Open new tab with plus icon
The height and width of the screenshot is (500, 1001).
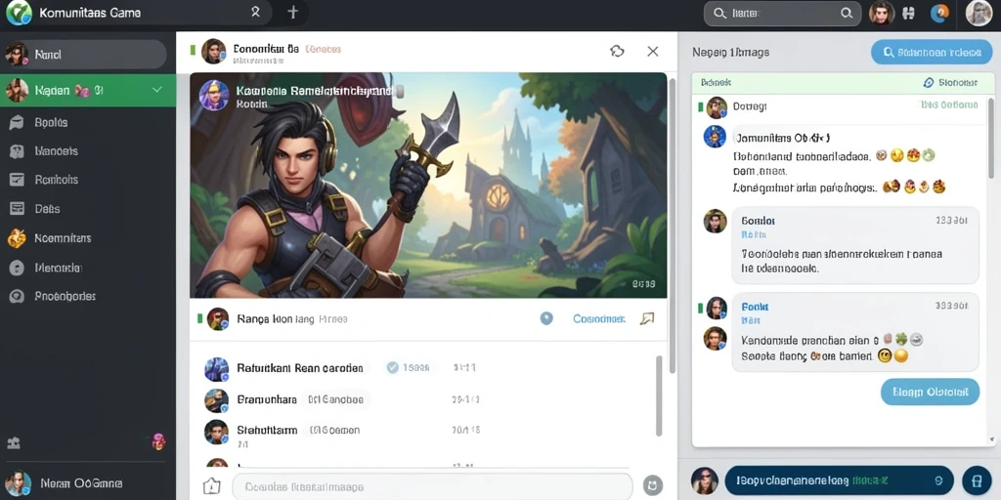point(293,12)
